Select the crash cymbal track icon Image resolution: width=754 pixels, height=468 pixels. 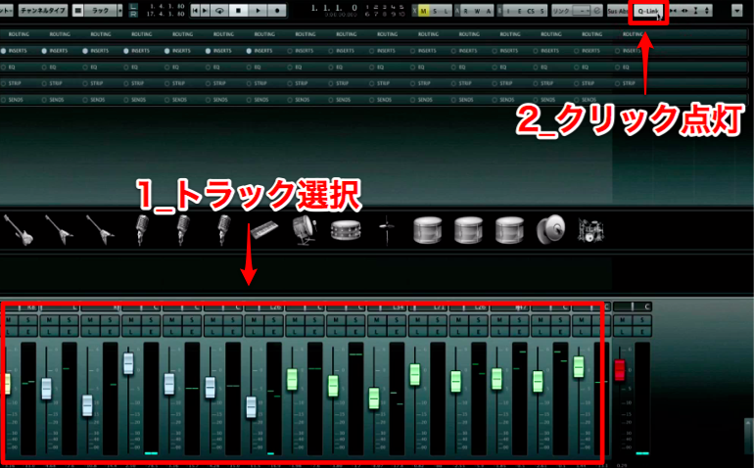click(550, 229)
